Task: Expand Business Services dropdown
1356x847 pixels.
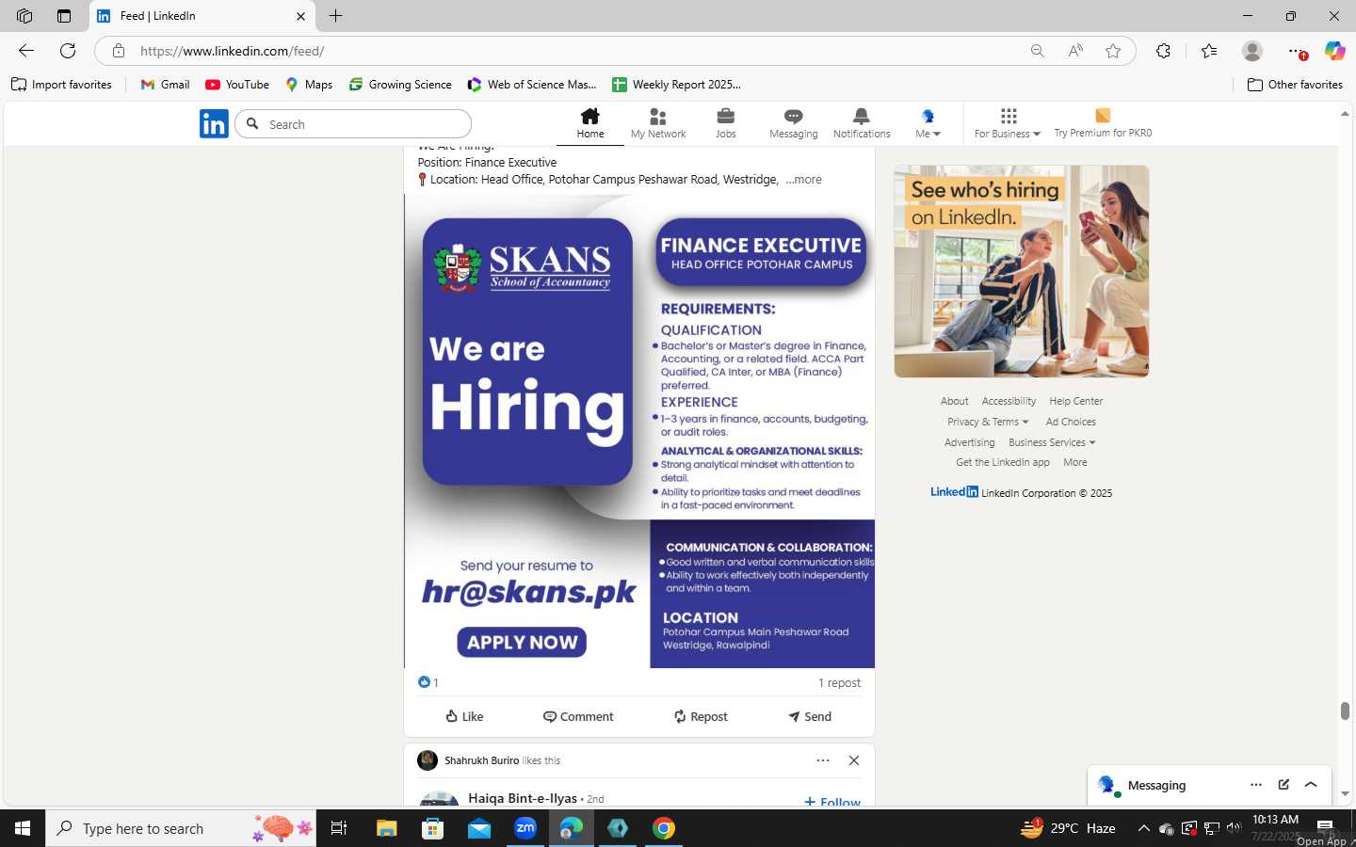Action: point(1052,442)
